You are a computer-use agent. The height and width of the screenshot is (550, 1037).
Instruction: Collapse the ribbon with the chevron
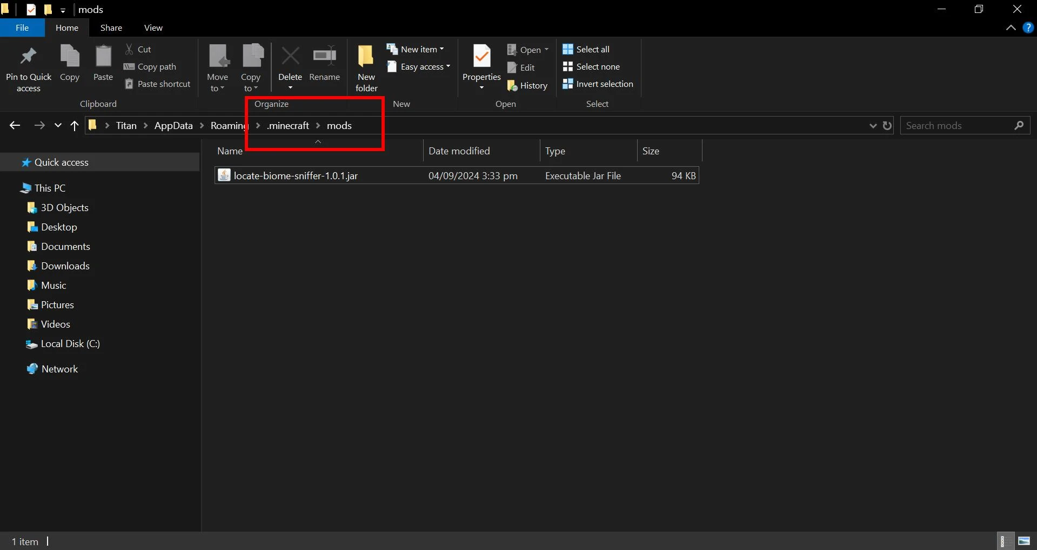click(1011, 28)
